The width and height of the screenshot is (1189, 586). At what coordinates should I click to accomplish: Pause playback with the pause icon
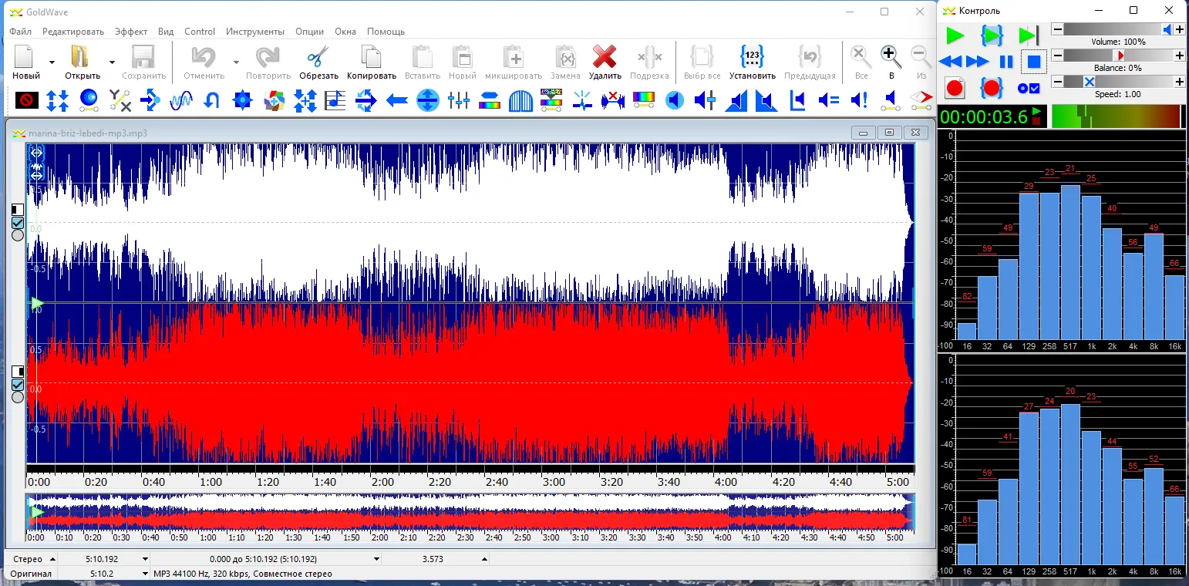click(1005, 62)
